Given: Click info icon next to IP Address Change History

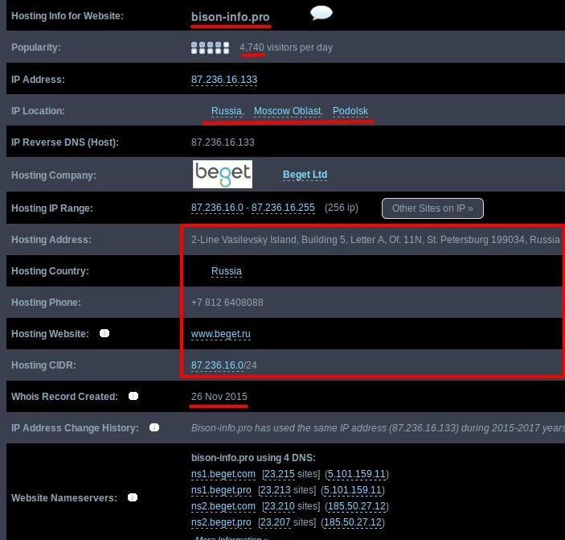Looking at the screenshot, I should (x=154, y=427).
